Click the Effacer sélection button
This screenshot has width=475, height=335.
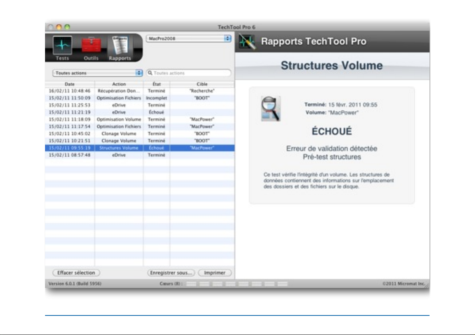pos(76,273)
